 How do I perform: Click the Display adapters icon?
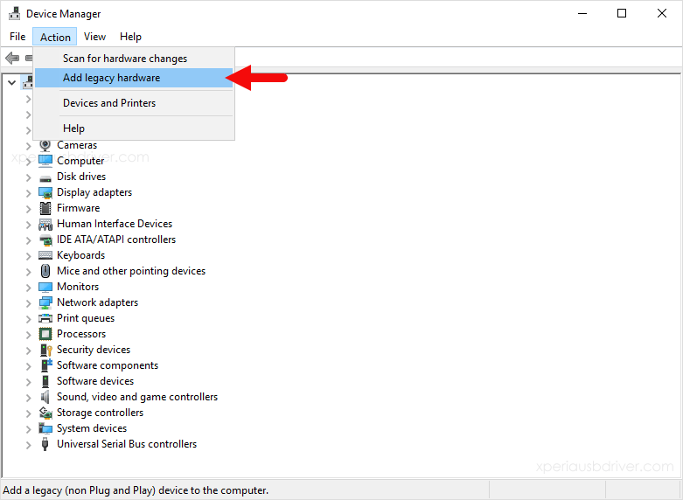tap(45, 192)
